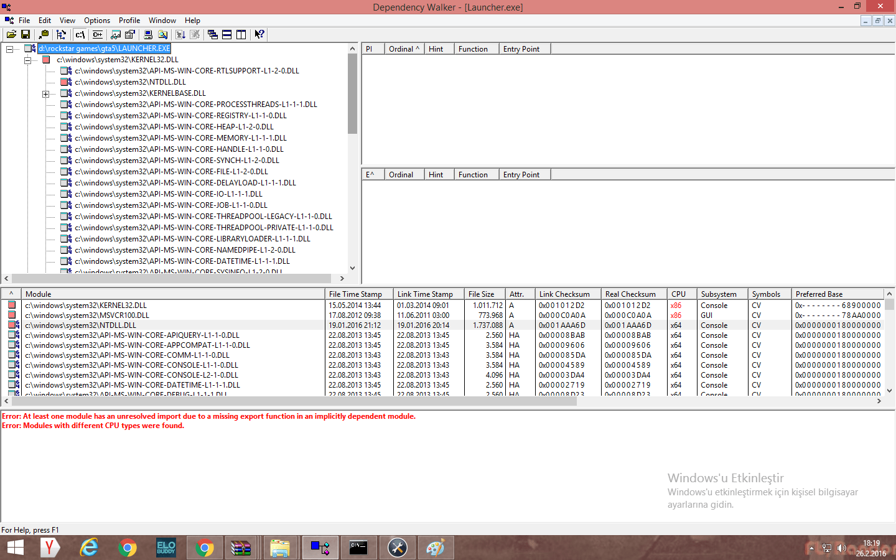The width and height of the screenshot is (896, 560).
Task: Click Entry Point header in imports pane
Action: (525, 49)
